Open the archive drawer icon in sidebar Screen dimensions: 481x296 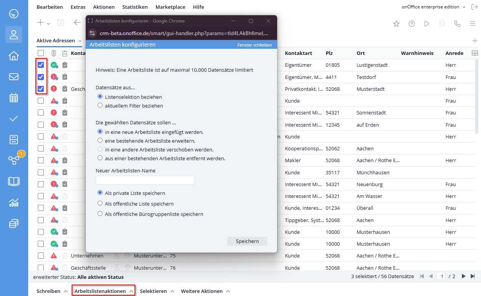[14, 140]
